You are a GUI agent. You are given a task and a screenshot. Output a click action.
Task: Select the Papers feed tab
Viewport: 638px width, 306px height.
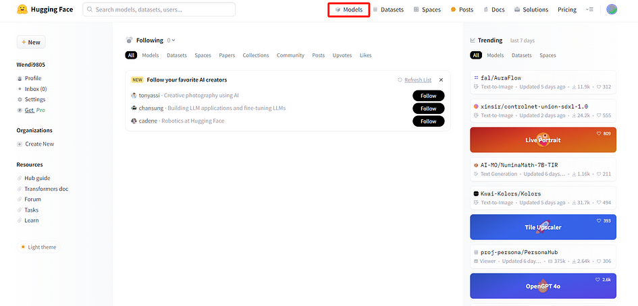coord(227,55)
